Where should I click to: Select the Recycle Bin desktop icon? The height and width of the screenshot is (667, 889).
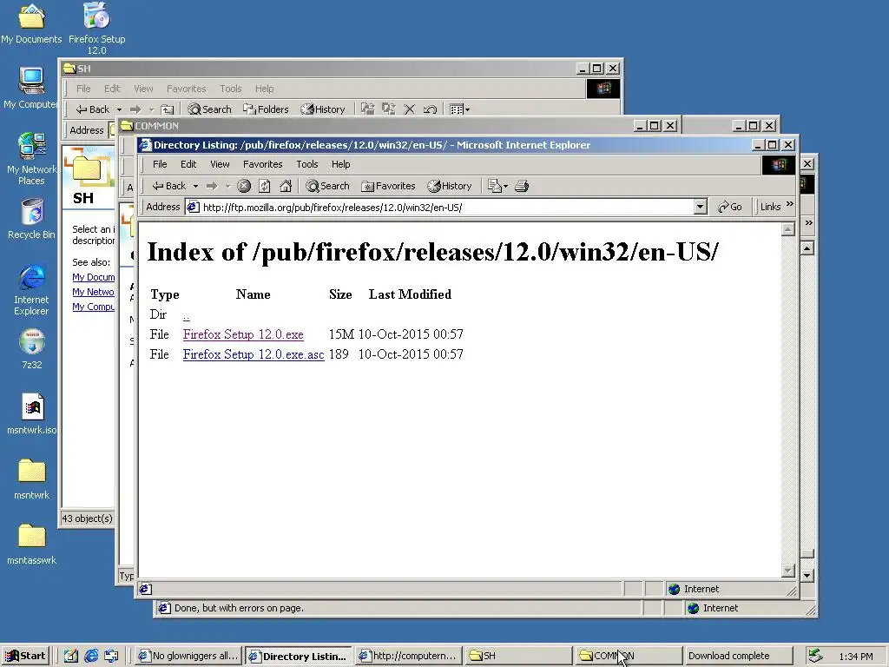[32, 219]
